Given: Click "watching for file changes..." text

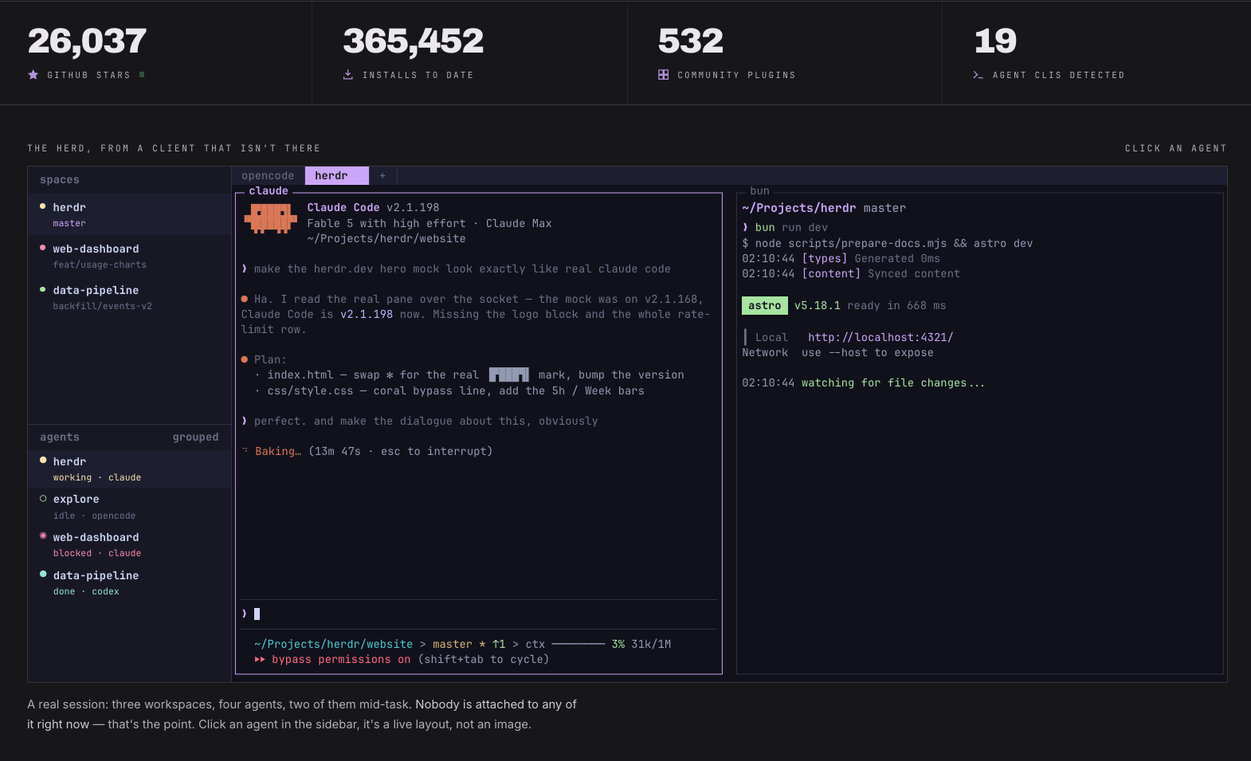Looking at the screenshot, I should point(893,382).
